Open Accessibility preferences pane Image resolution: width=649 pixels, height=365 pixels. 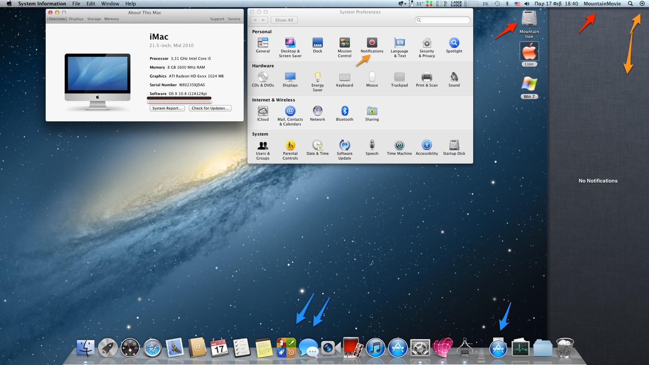point(426,148)
